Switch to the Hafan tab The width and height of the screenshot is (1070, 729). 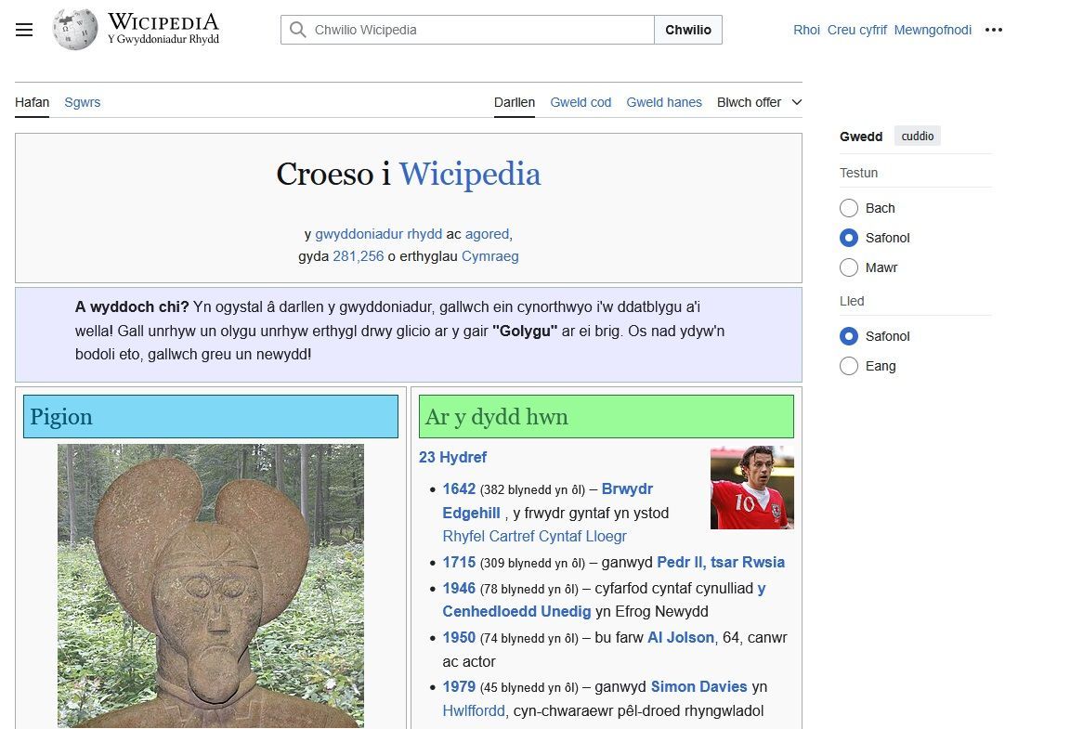(33, 102)
